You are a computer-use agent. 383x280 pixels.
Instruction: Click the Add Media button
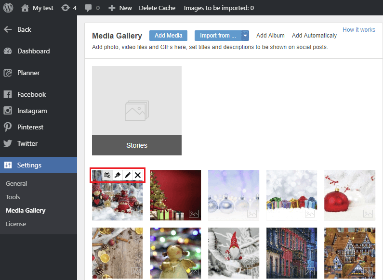(168, 36)
